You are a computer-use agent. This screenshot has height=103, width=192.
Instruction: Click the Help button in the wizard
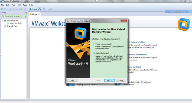click(73, 81)
